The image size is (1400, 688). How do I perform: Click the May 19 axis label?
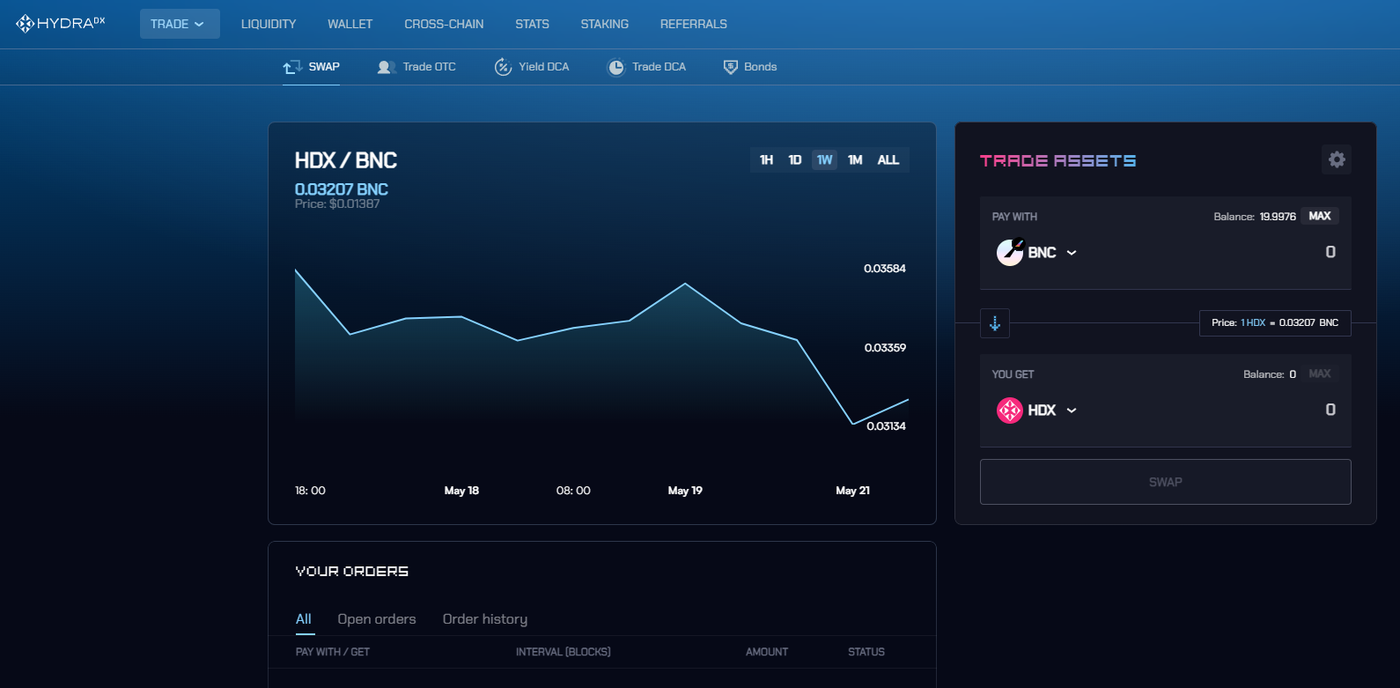[685, 491]
